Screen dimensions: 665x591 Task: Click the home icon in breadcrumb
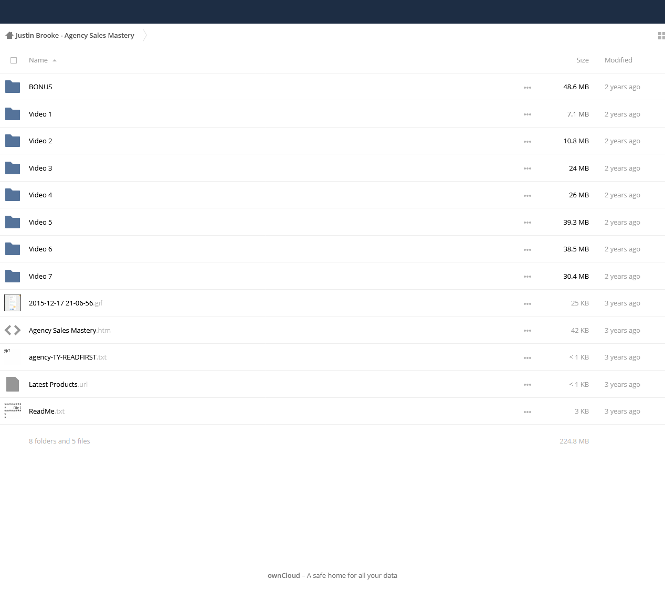click(9, 36)
